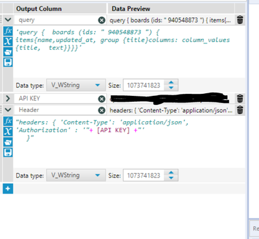Open columns and constants for query expression
This screenshot has width=259, height=239.
point(8,41)
